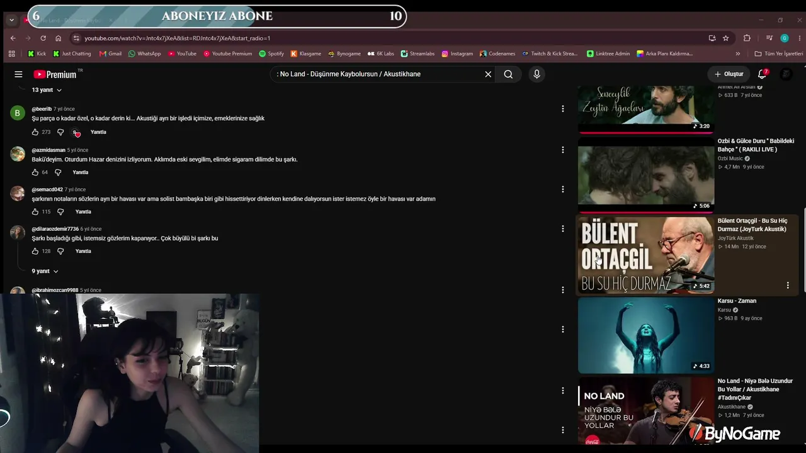Open the Codenames bookmark
This screenshot has height=453, width=806.
pos(497,53)
